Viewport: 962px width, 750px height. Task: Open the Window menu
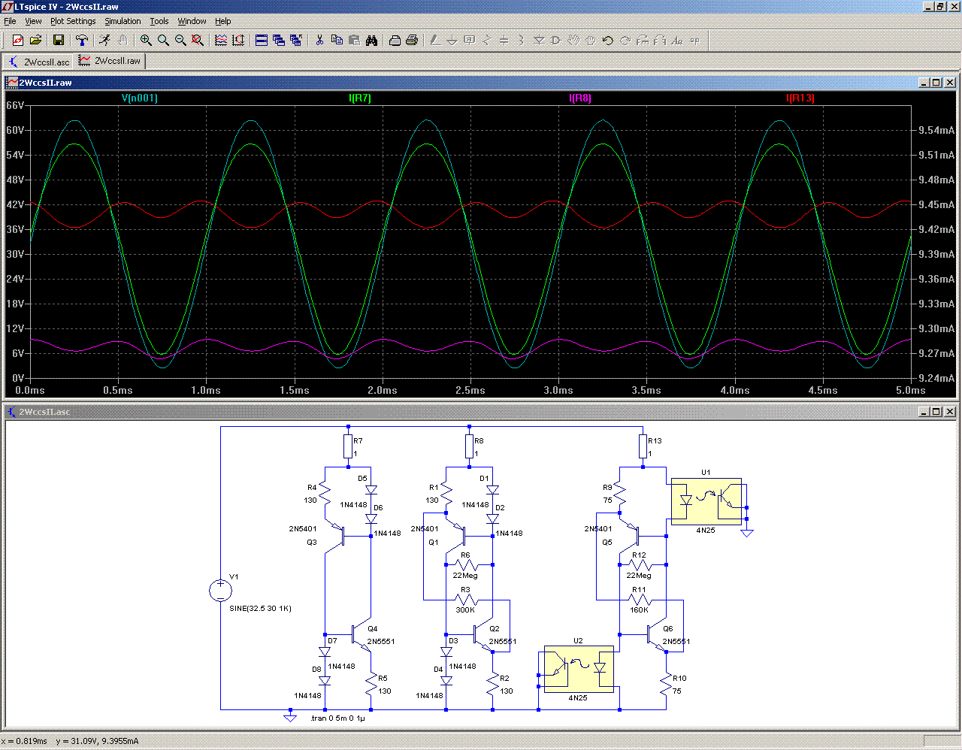pos(192,21)
